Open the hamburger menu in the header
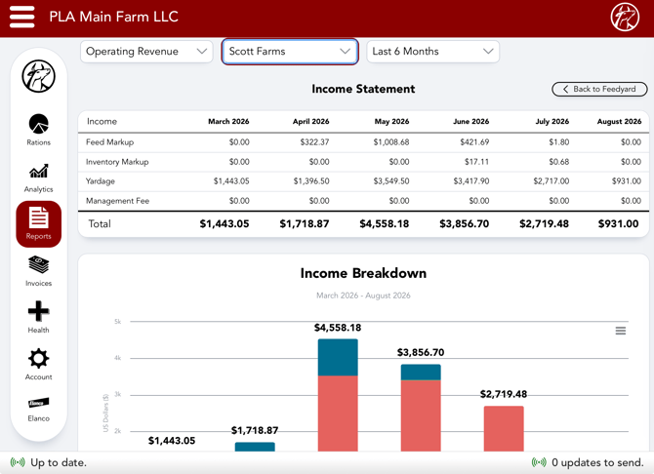654x474 pixels. point(22,17)
